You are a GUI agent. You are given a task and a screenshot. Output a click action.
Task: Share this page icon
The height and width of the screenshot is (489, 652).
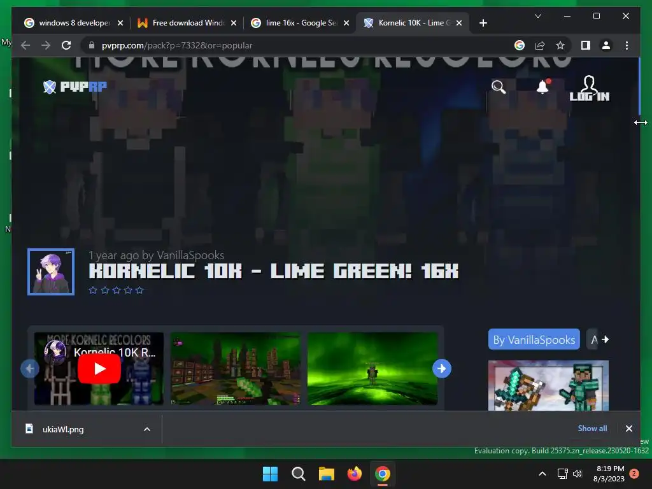click(540, 45)
